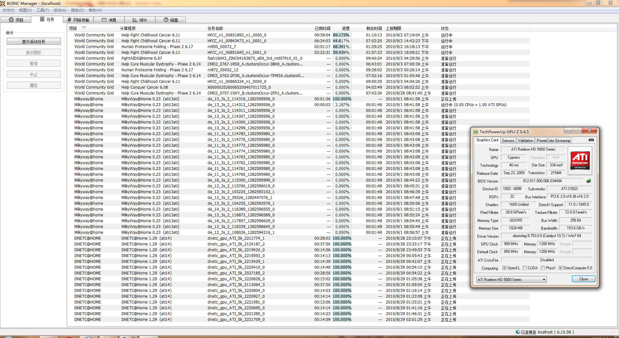Click the sort arrow on 项目 column header

84,28
